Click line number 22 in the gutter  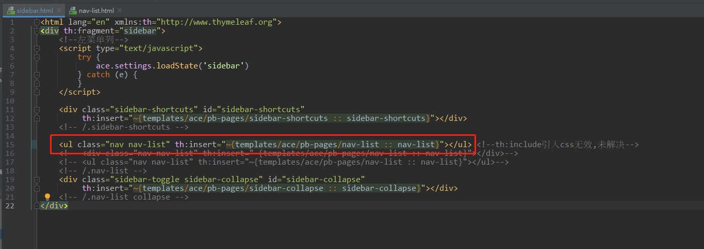click(x=10, y=206)
